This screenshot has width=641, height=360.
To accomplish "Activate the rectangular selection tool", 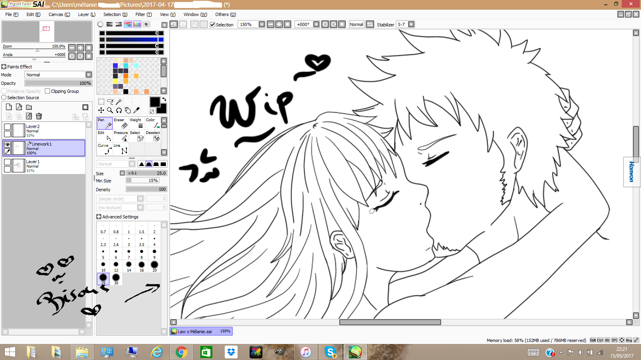I will point(101,102).
